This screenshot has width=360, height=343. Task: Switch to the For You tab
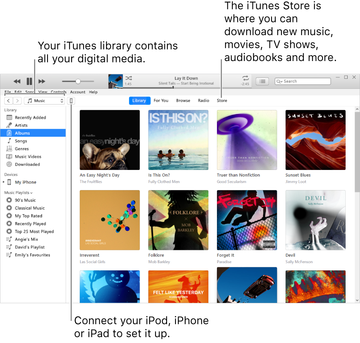[x=161, y=100]
